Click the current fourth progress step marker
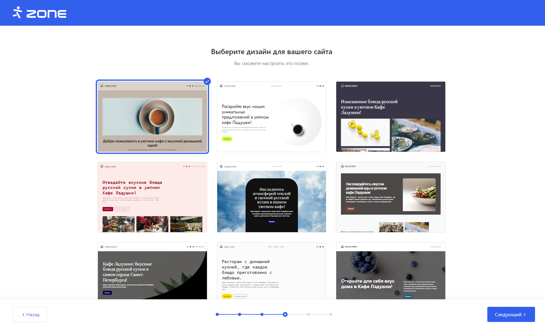545x328 pixels. pyautogui.click(x=285, y=314)
